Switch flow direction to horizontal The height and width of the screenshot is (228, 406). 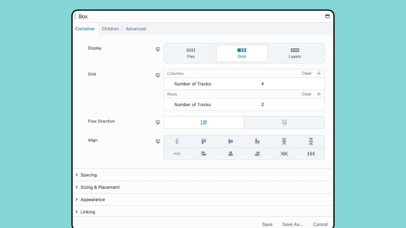(x=284, y=122)
